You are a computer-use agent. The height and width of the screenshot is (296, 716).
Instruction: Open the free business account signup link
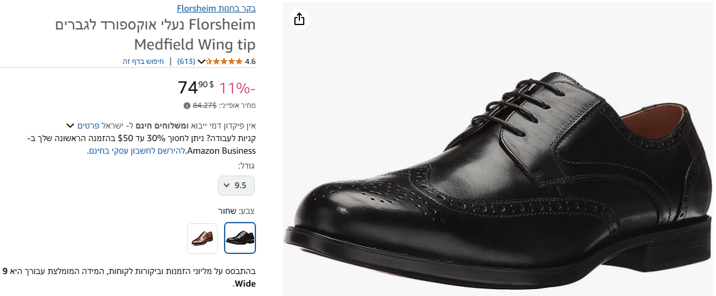pos(136,151)
